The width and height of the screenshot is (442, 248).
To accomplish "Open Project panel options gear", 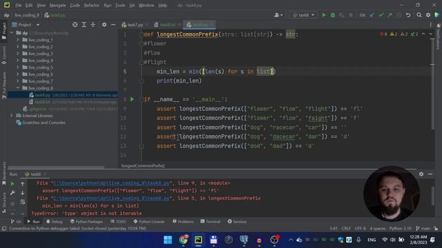I will click(x=104, y=25).
